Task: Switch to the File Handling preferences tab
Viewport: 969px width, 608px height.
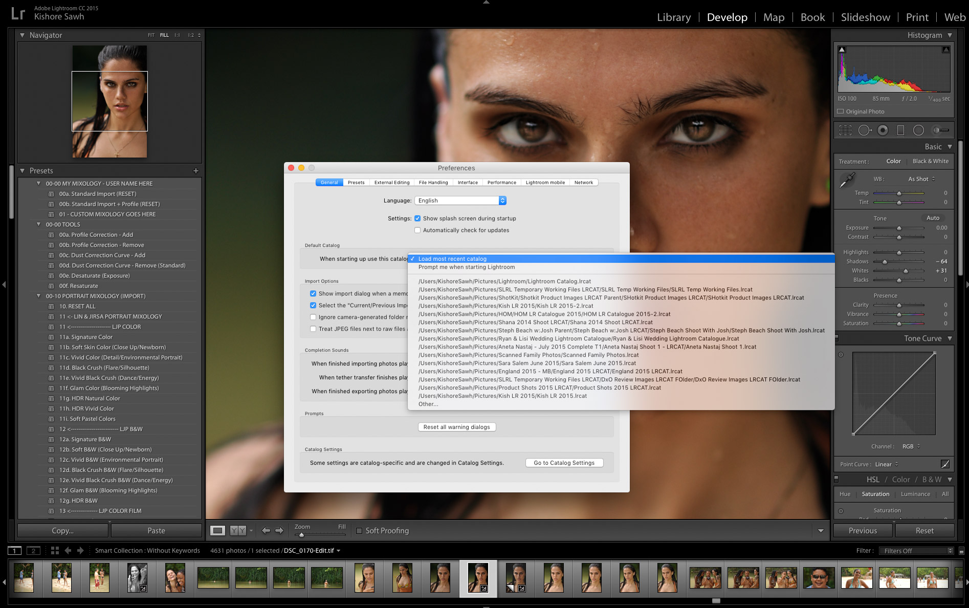Action: (x=433, y=182)
